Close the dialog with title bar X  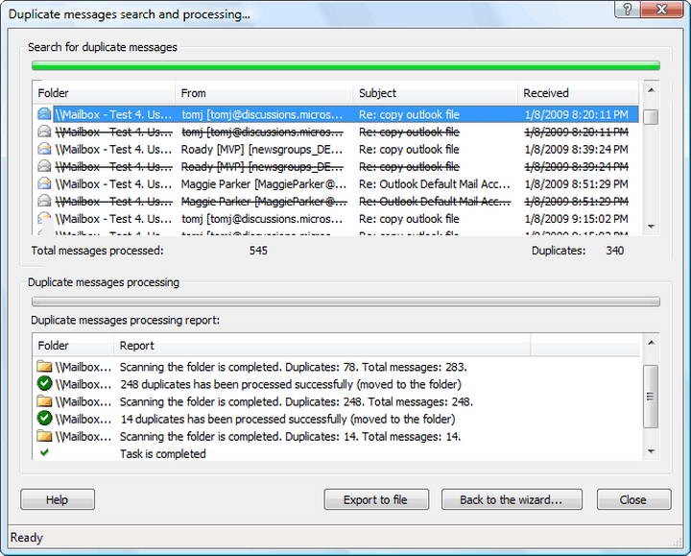(661, 9)
